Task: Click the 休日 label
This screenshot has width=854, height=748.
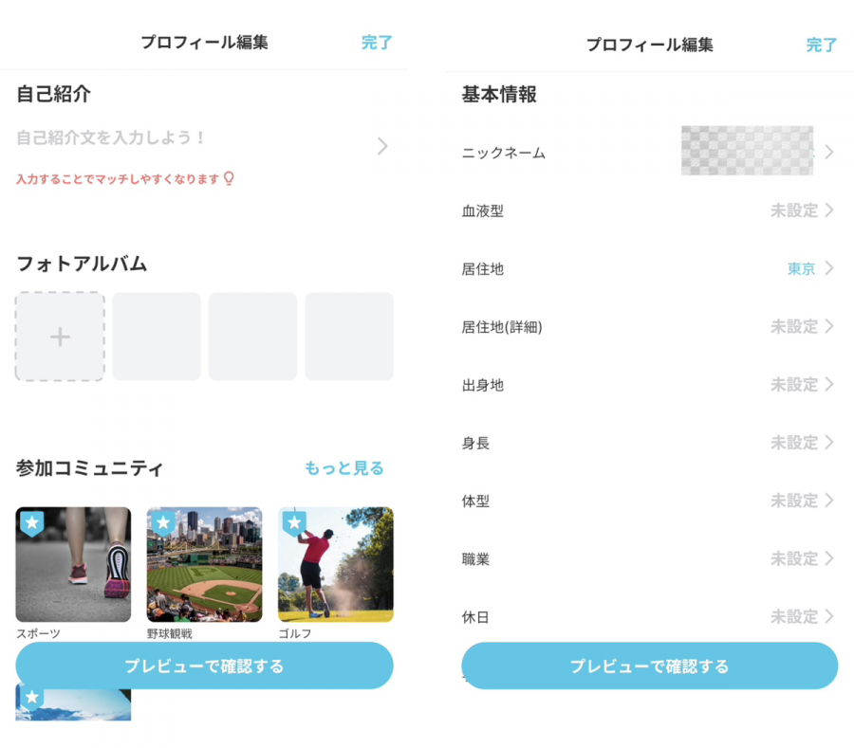Action: pyautogui.click(x=475, y=617)
